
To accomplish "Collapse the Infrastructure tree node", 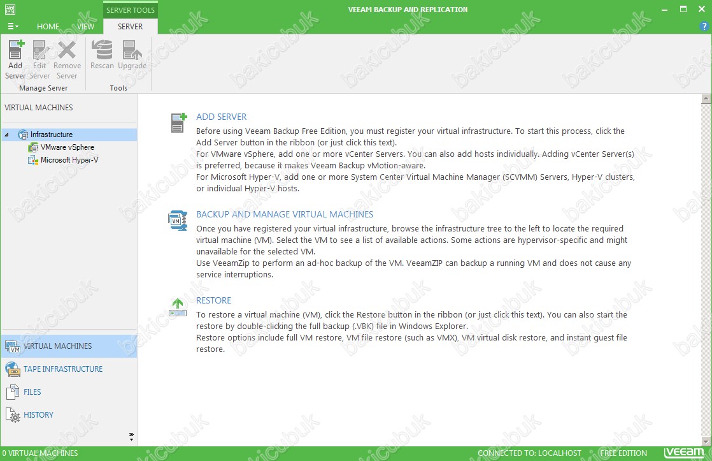I will coord(7,135).
